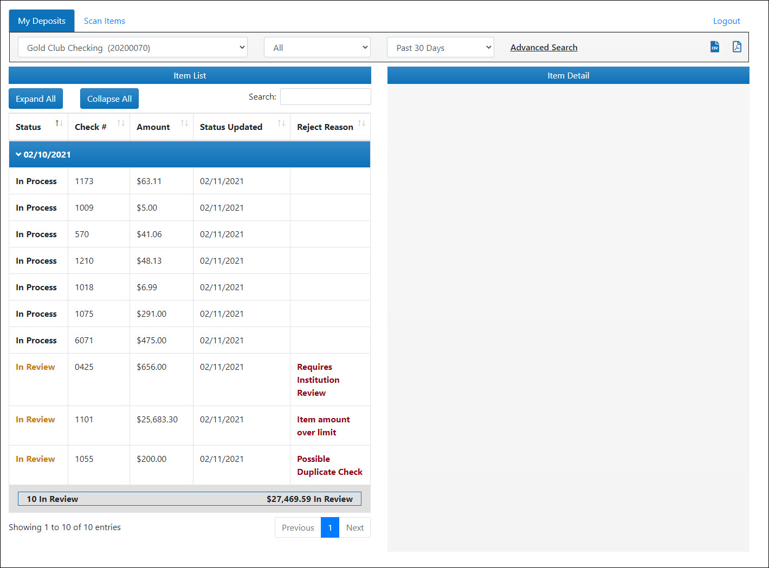Sort by Amount column arrows
The image size is (769, 568).
pyautogui.click(x=184, y=124)
